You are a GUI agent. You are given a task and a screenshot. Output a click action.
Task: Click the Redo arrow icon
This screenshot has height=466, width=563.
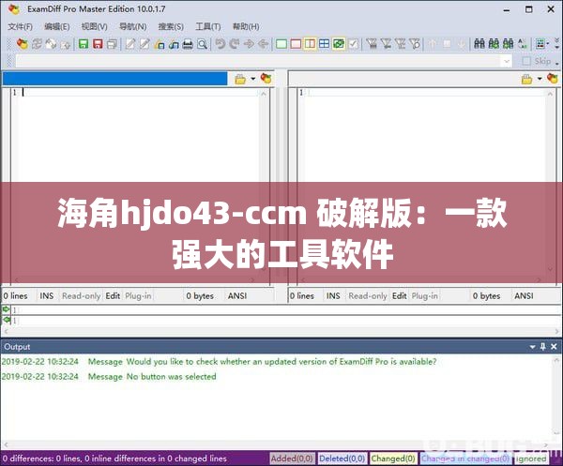[x=235, y=44]
